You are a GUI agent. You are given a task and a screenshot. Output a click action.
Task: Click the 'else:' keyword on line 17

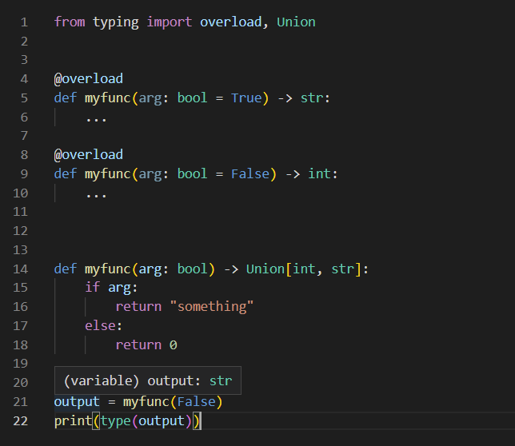click(103, 325)
